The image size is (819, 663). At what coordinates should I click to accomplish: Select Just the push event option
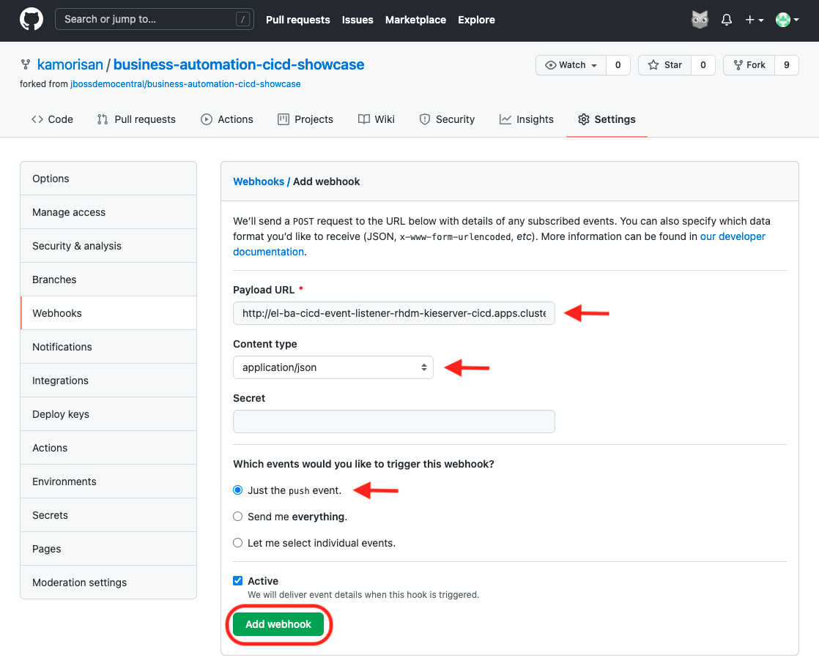tap(237, 490)
